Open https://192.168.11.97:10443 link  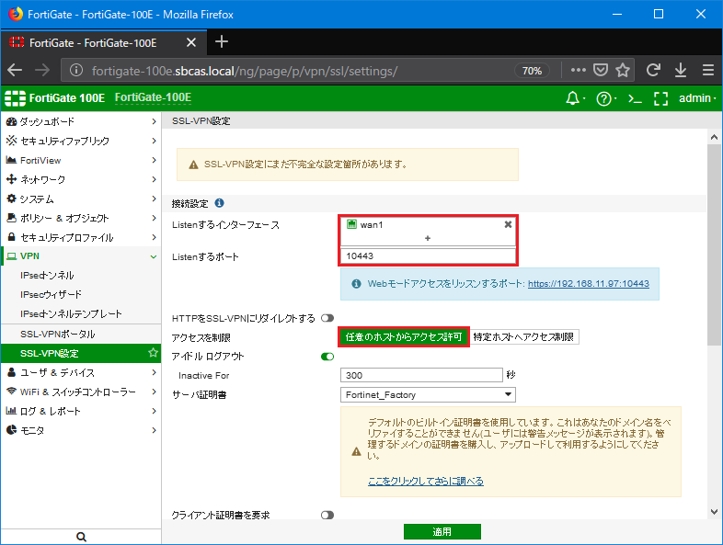589,284
